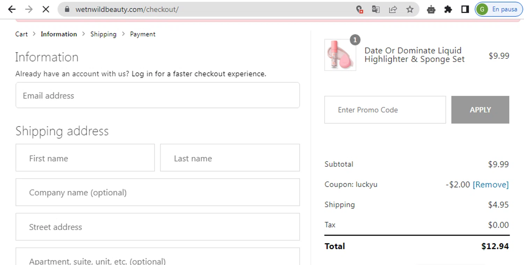The height and width of the screenshot is (265, 524).
Task: Focus the Enter Promo Code field
Action: [385, 110]
